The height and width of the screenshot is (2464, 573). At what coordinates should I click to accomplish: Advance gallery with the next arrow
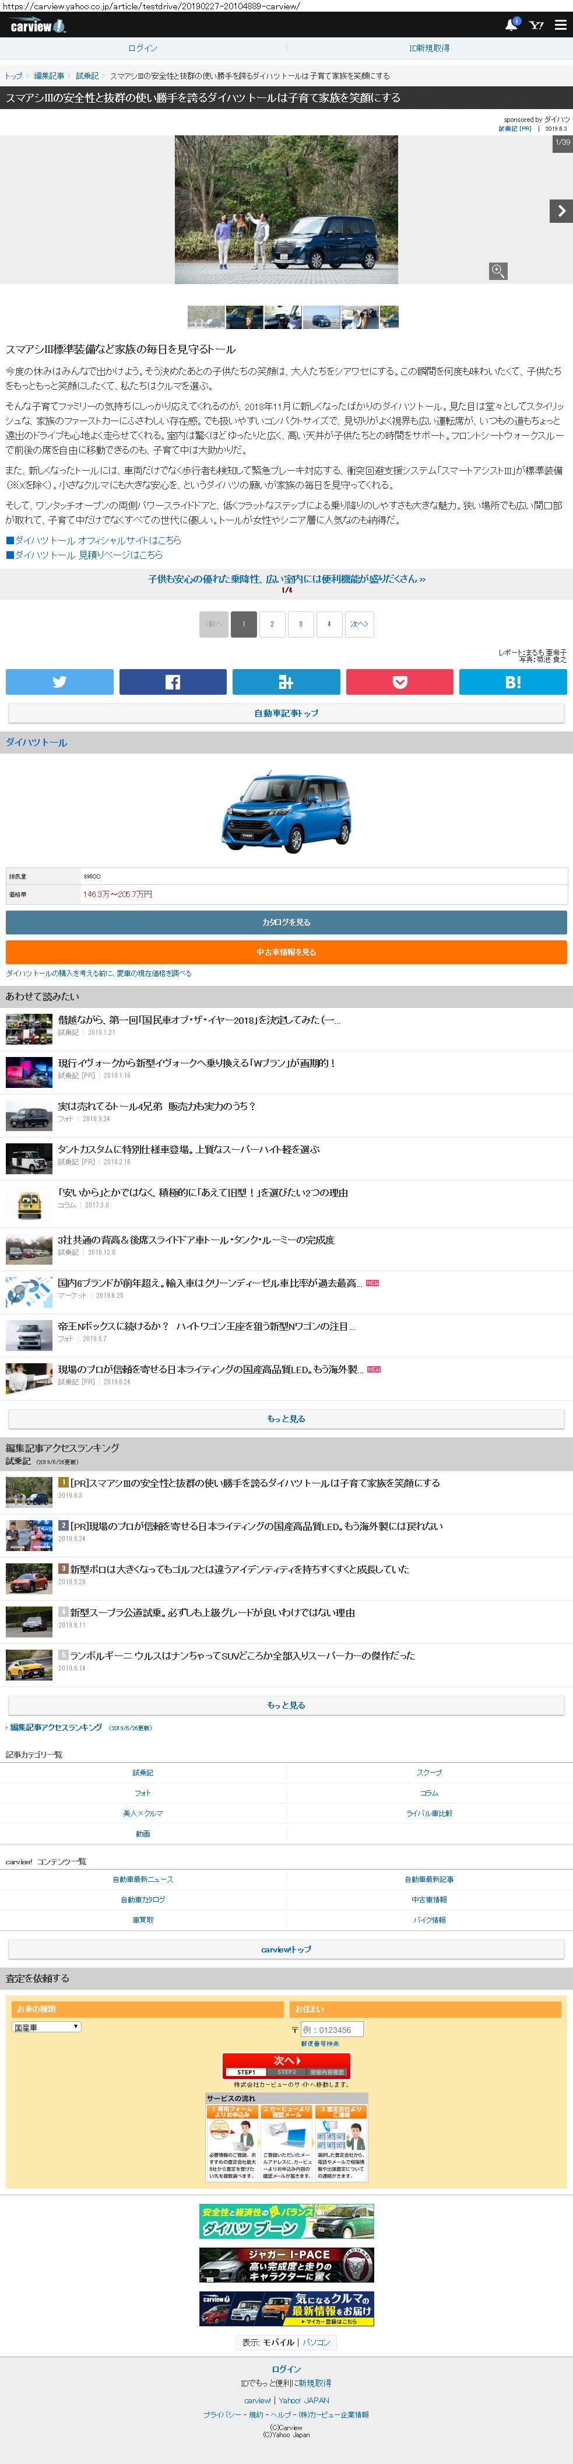click(561, 211)
